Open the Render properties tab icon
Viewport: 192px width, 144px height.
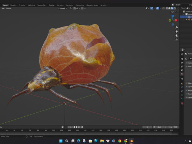coord(182,59)
